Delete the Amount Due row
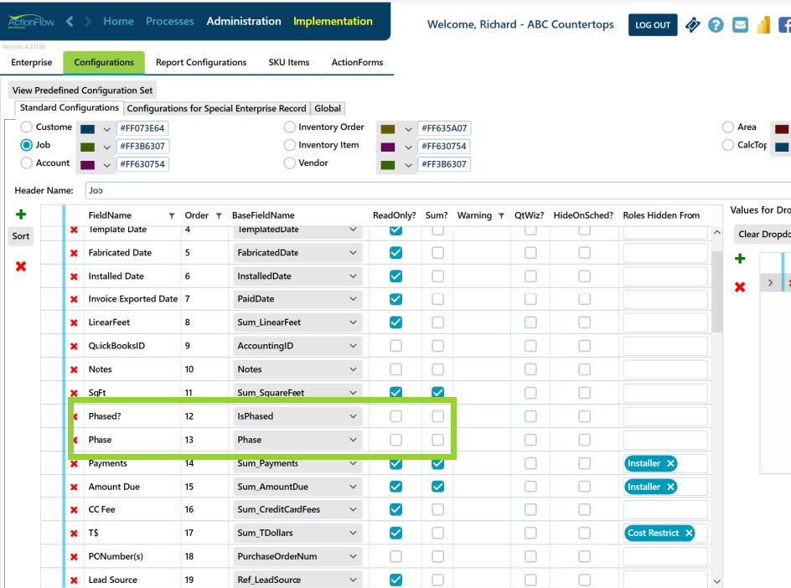Image resolution: width=791 pixels, height=588 pixels. click(x=74, y=487)
